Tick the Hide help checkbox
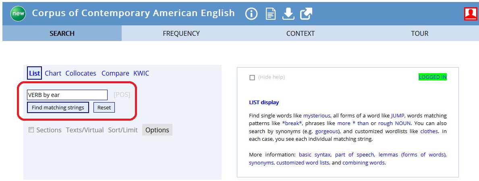This screenshot has height=181, width=479. [252, 78]
